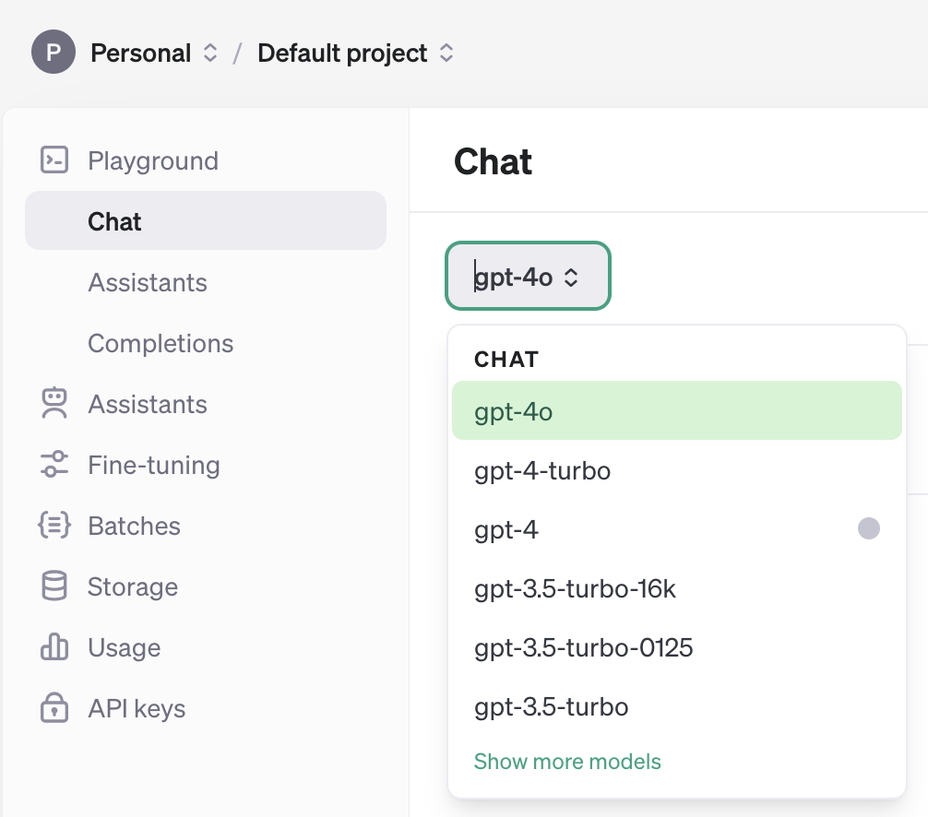Choose the gpt-4 model option

pos(676,529)
